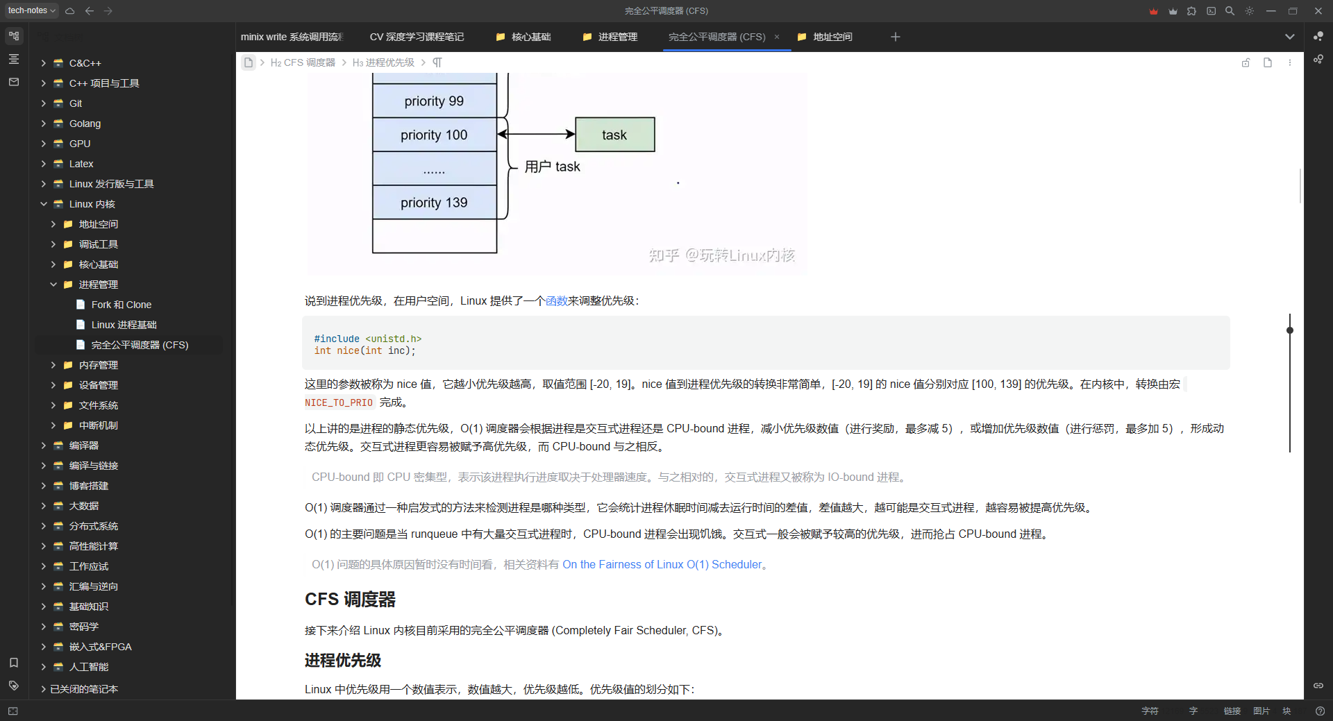Click the gray crown icon
Screen dimensions: 1333x721
click(x=1173, y=11)
